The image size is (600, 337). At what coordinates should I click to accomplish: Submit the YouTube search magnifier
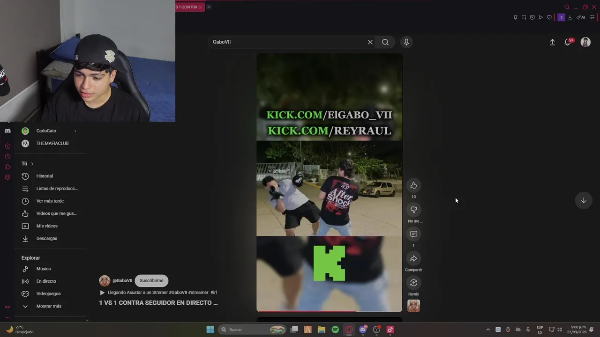point(385,42)
